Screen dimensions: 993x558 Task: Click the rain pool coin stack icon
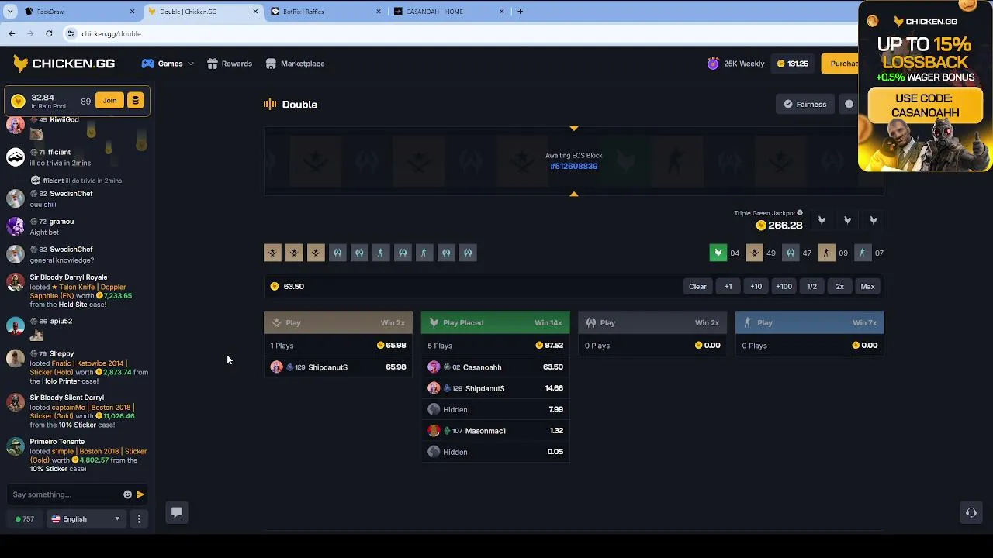pos(135,101)
